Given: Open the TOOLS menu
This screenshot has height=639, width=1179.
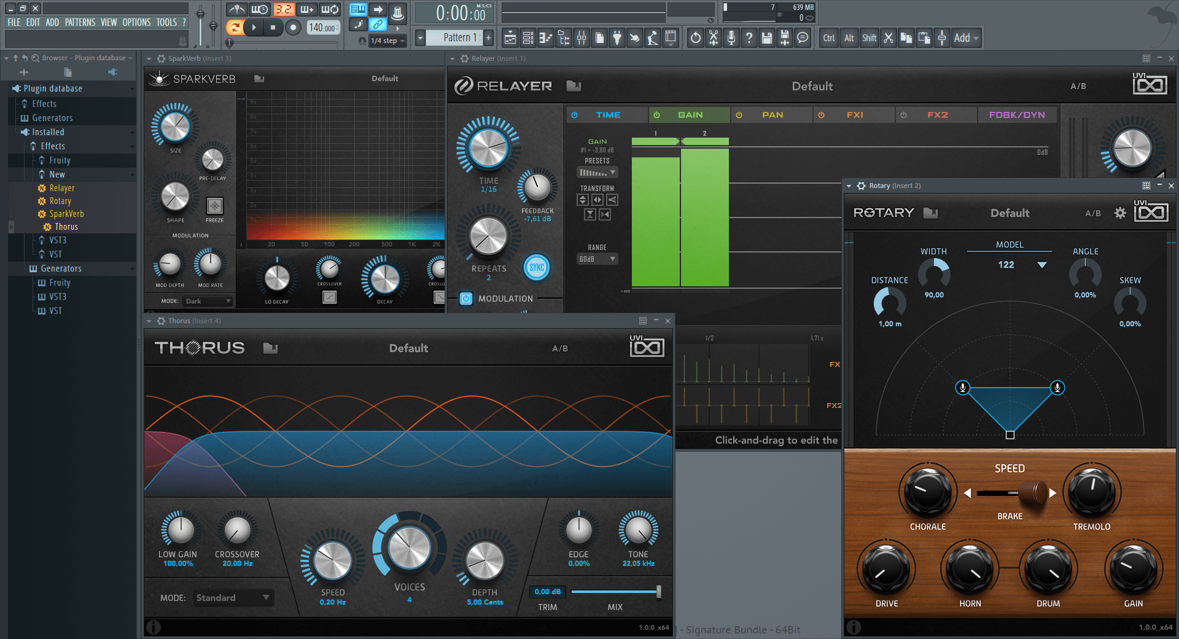Looking at the screenshot, I should coord(166,22).
